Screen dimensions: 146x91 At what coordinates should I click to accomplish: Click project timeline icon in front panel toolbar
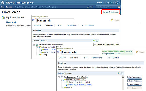coord(122,73)
